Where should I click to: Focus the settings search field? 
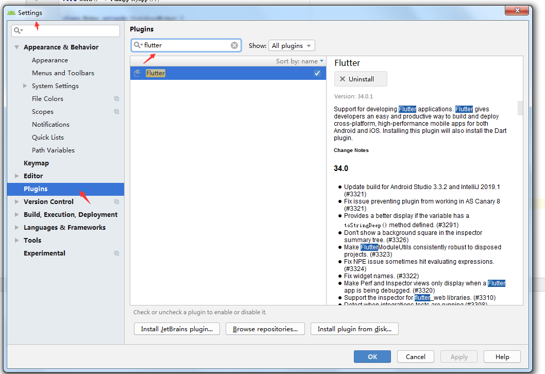[66, 30]
